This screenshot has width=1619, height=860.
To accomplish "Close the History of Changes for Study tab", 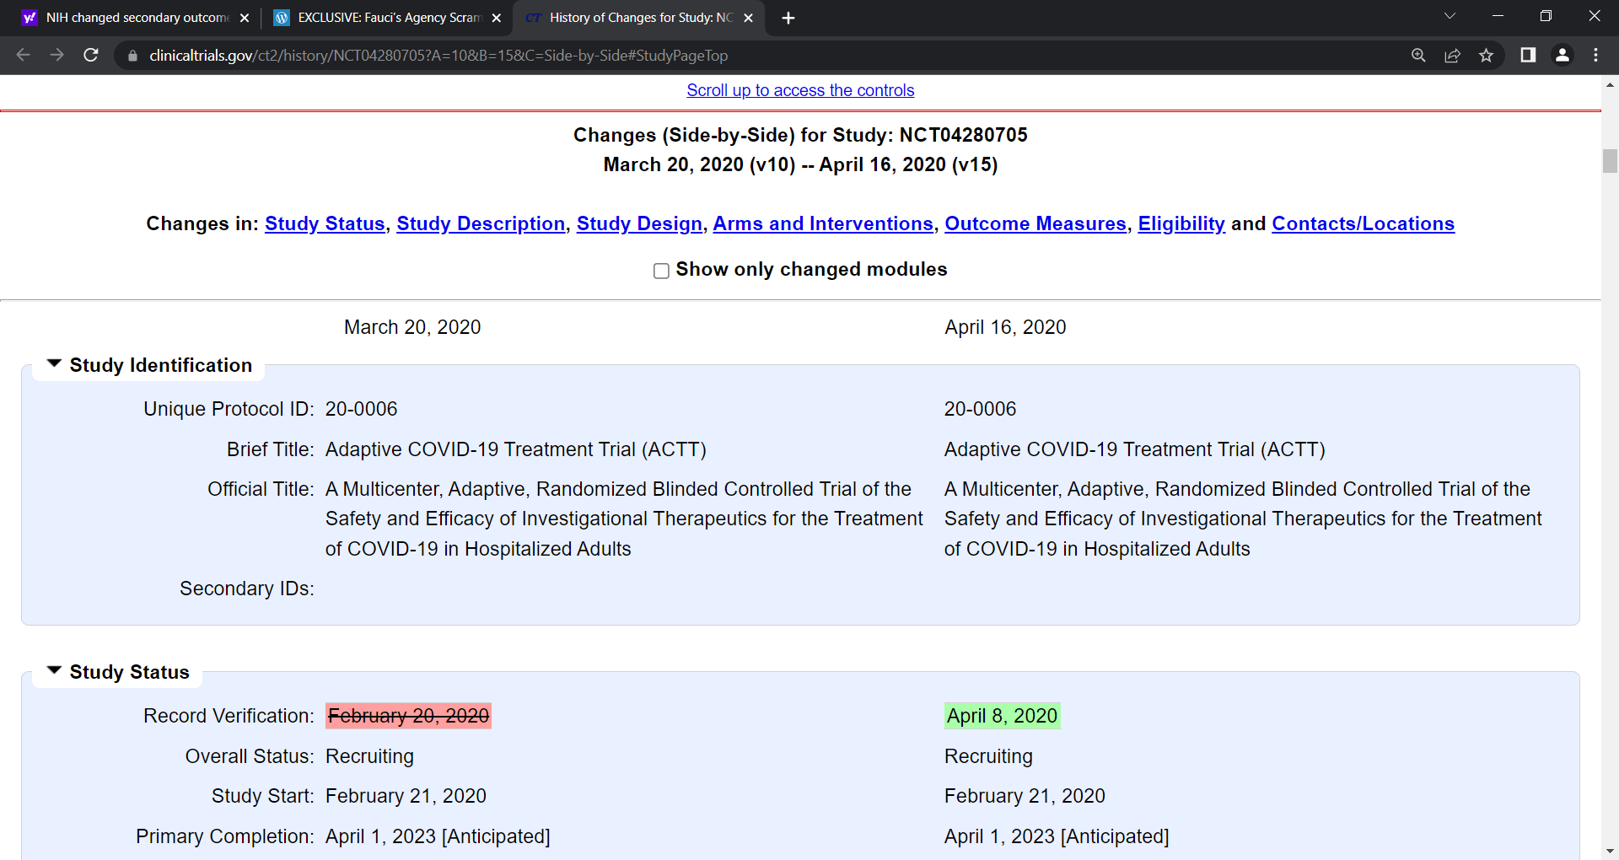I will click(x=748, y=18).
